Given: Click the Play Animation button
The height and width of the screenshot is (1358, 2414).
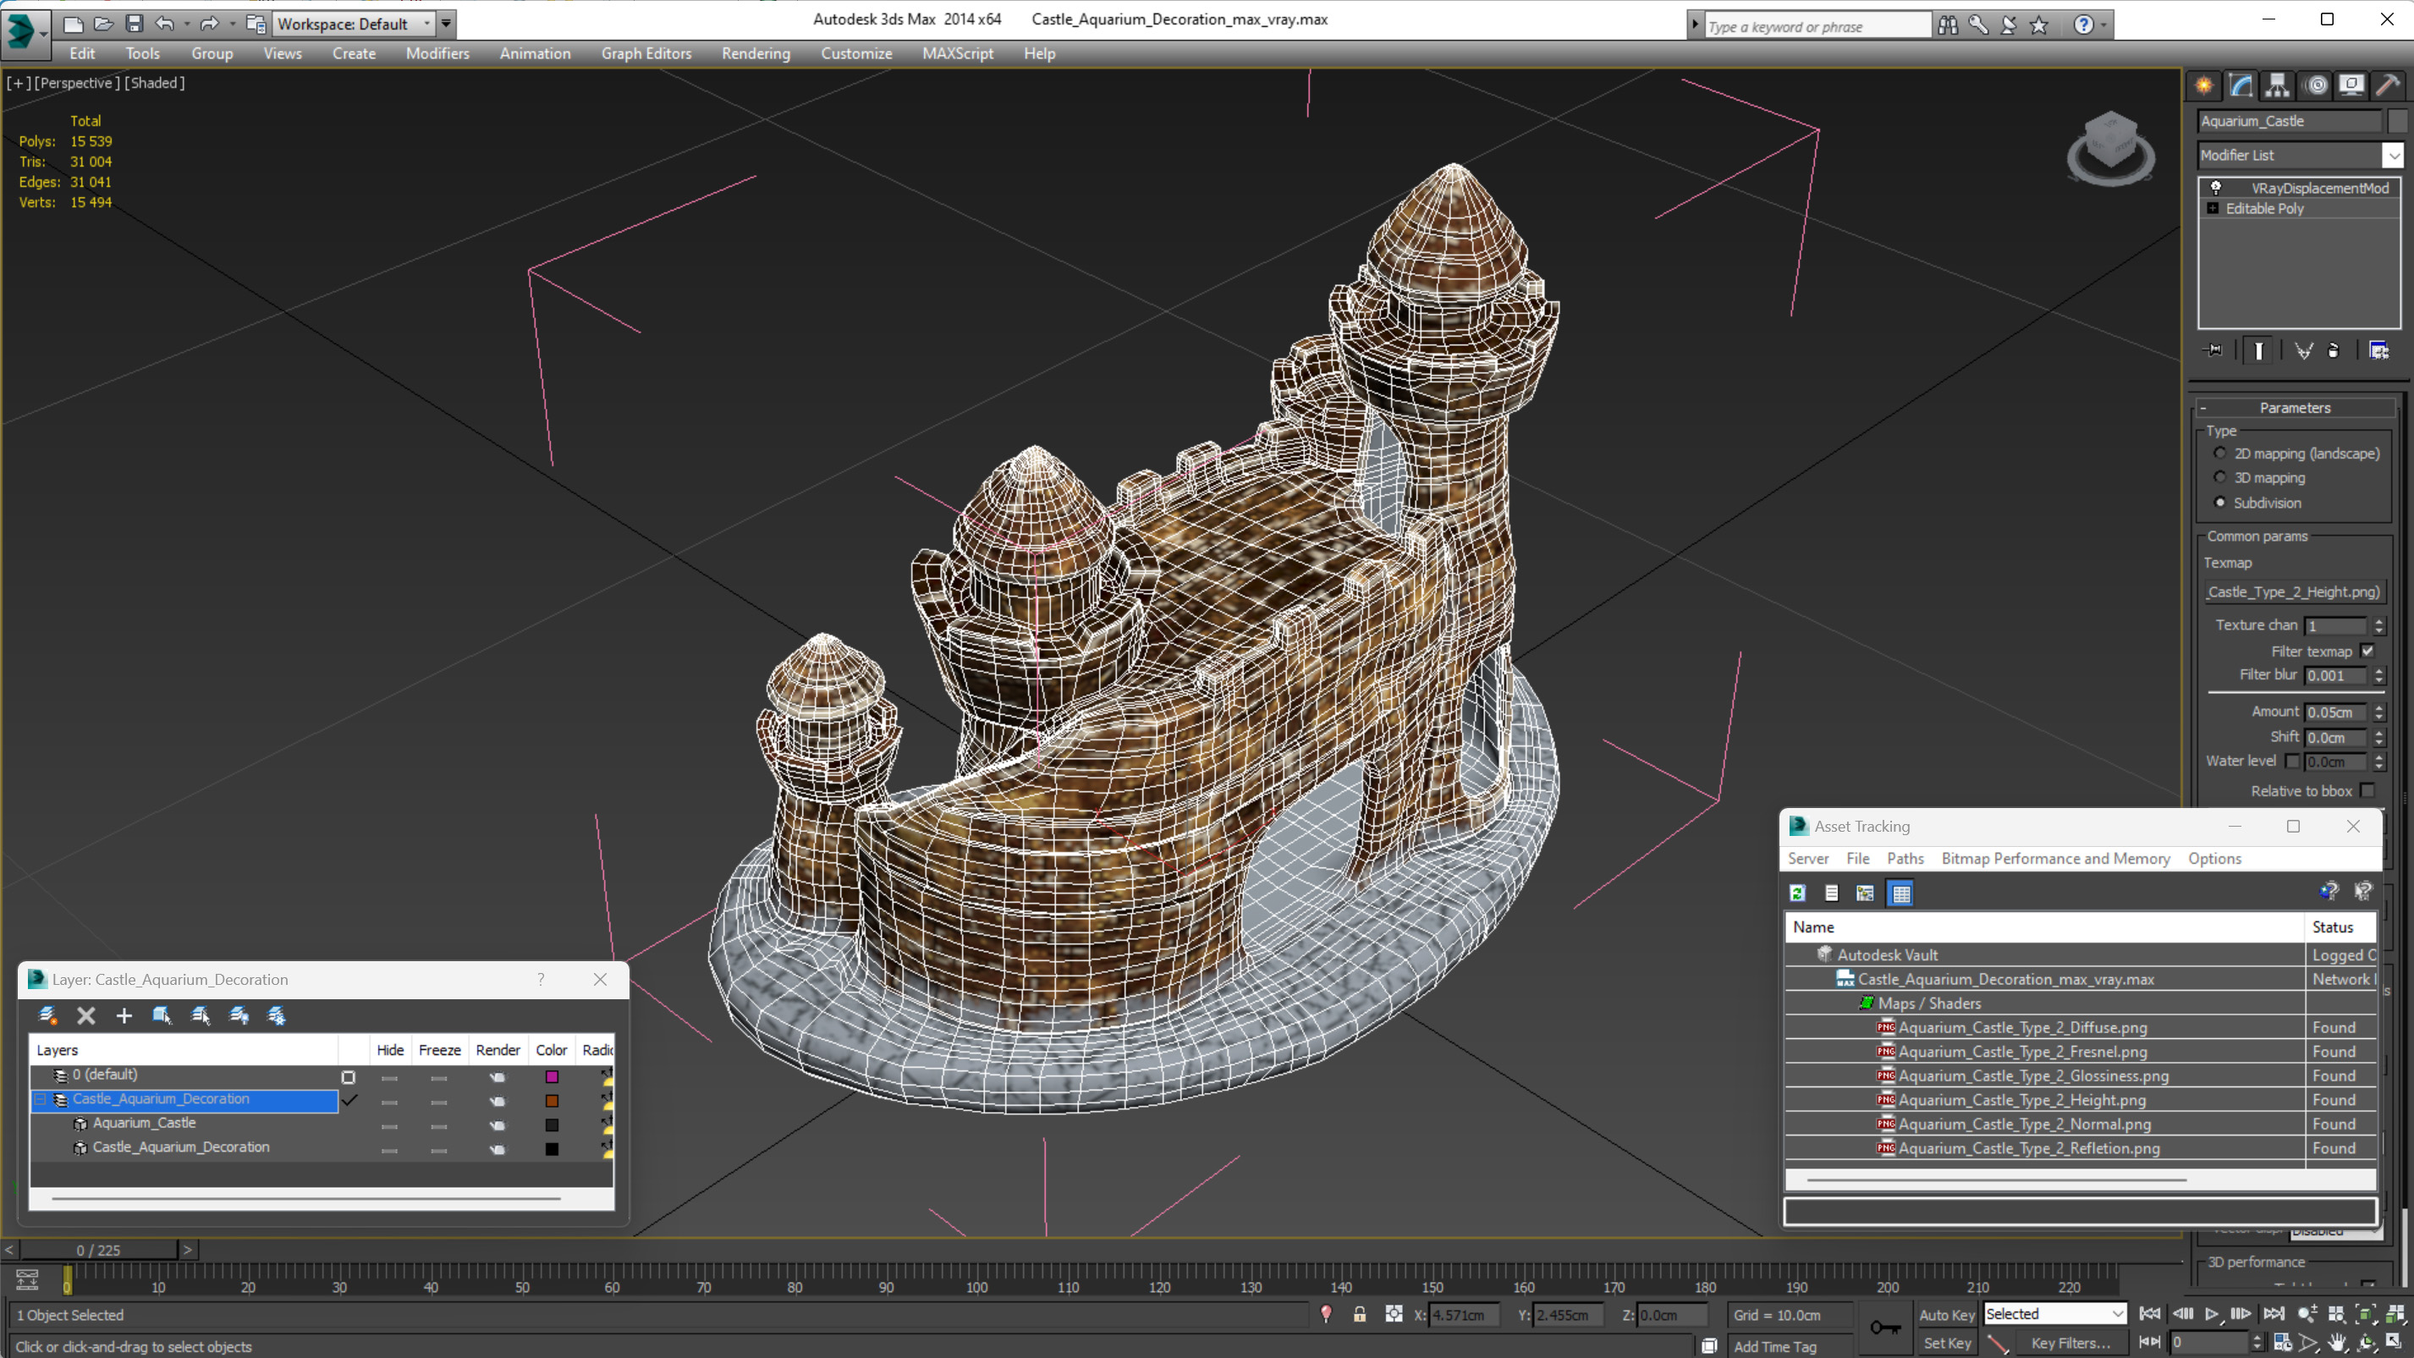Looking at the screenshot, I should click(x=2212, y=1314).
